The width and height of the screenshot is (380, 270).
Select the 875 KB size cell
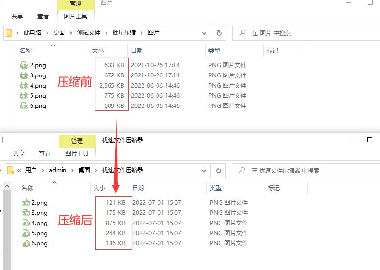(115, 223)
